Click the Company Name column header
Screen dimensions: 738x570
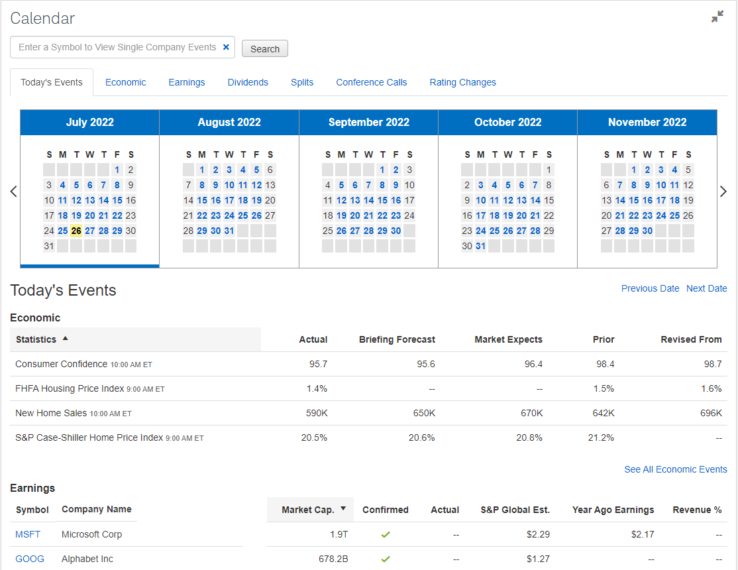click(97, 509)
